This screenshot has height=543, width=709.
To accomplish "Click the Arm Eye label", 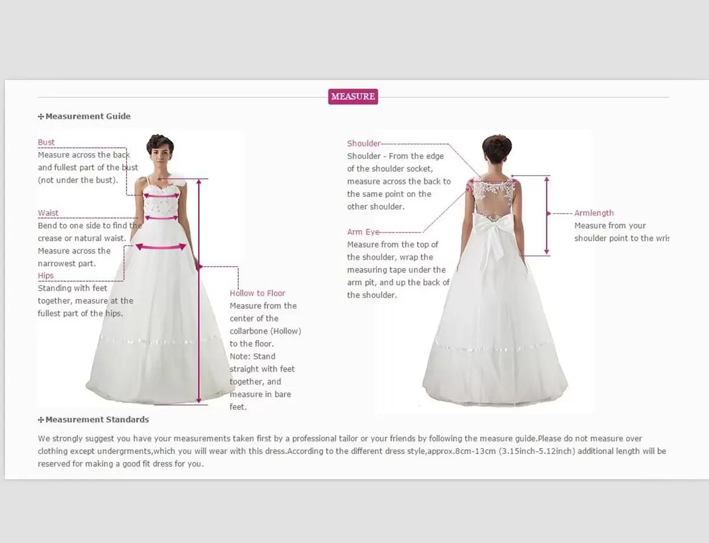I will (363, 232).
